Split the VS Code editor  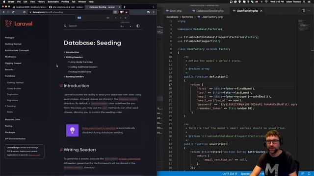pyautogui.click(x=303, y=11)
